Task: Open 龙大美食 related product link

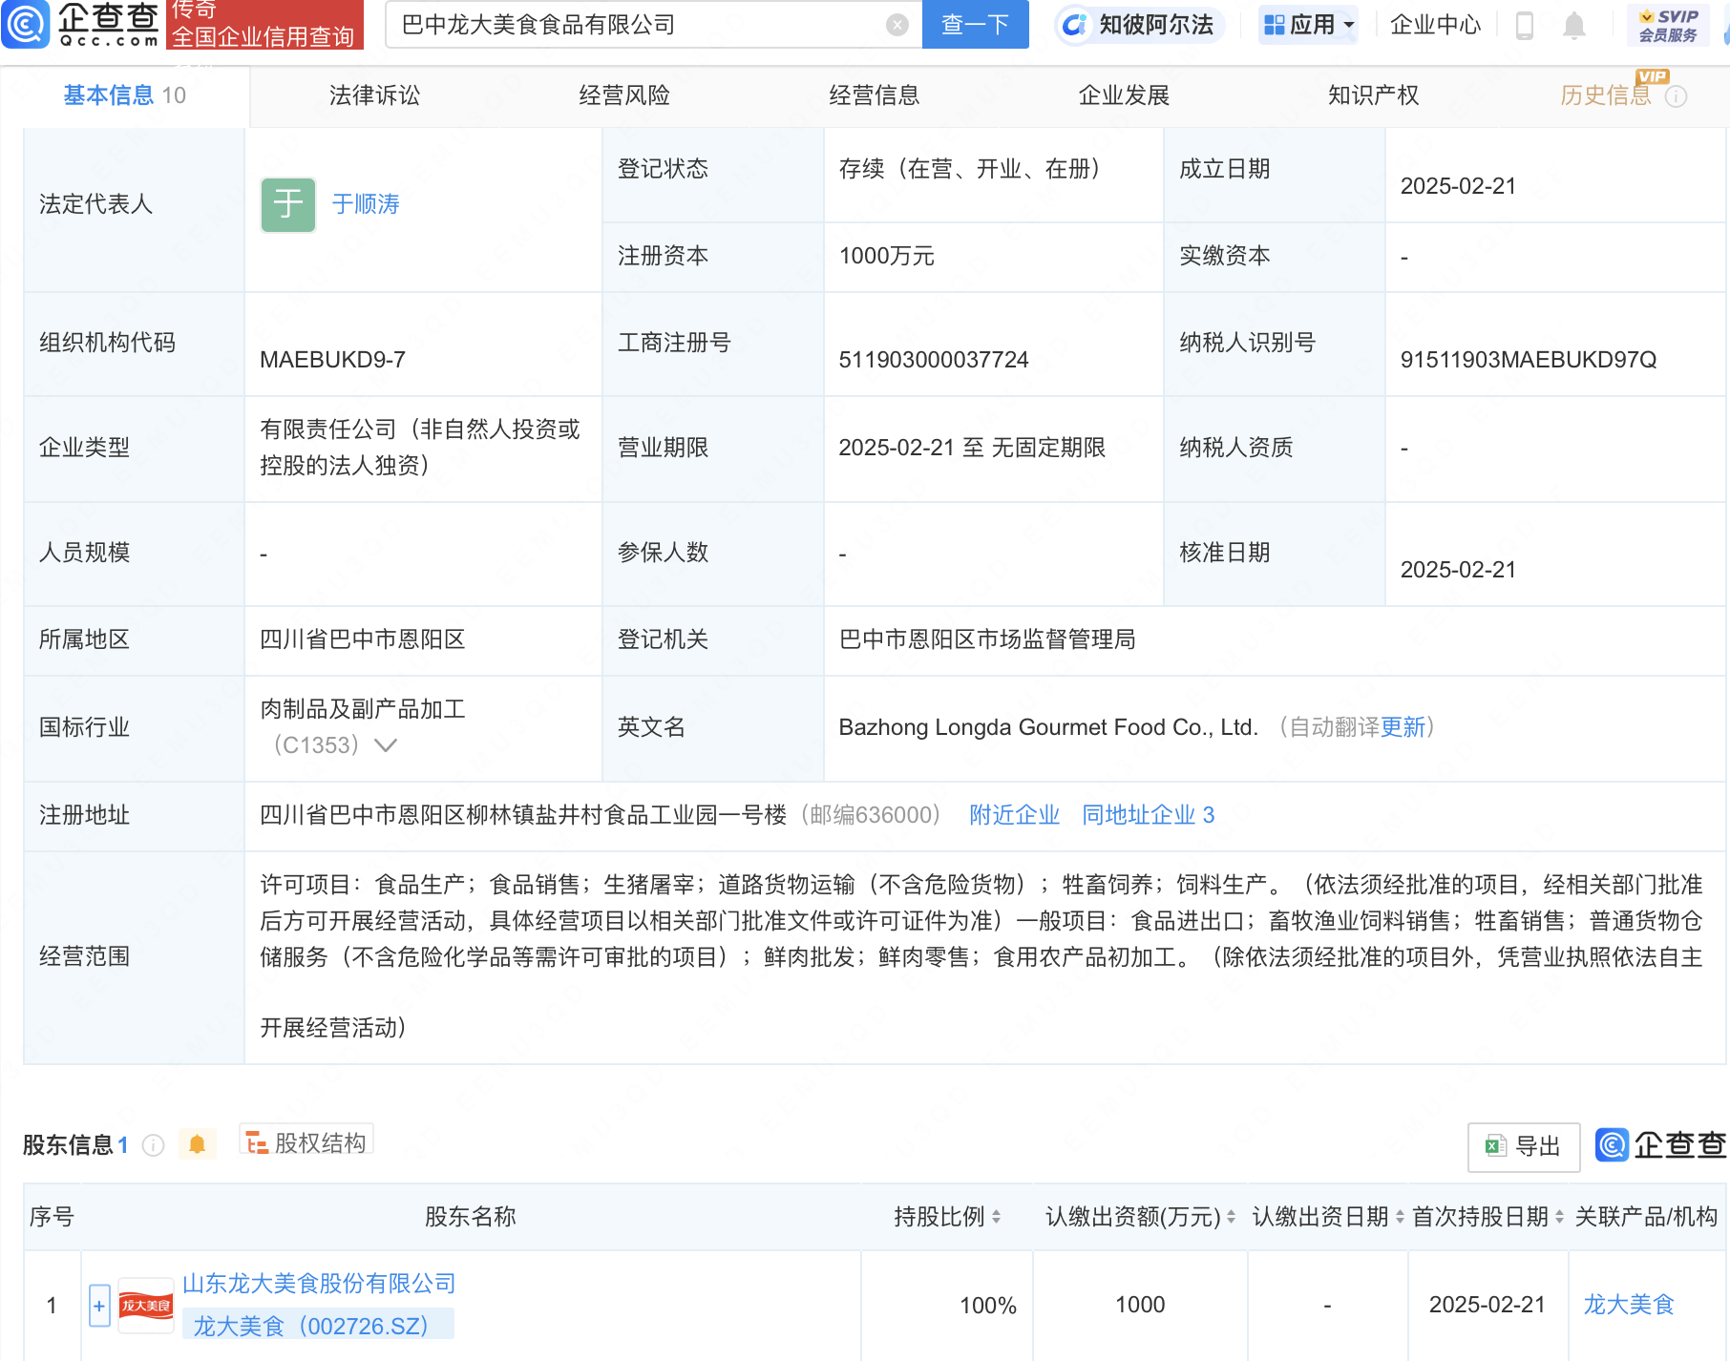Action: point(1629,1305)
